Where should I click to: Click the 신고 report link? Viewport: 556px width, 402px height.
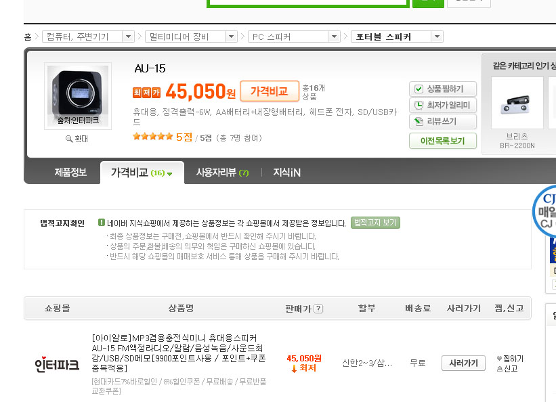[507, 369]
